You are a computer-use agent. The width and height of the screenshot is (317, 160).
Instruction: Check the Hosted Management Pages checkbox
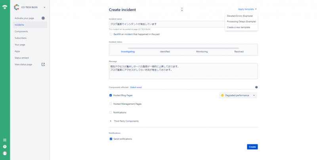[x=111, y=104]
